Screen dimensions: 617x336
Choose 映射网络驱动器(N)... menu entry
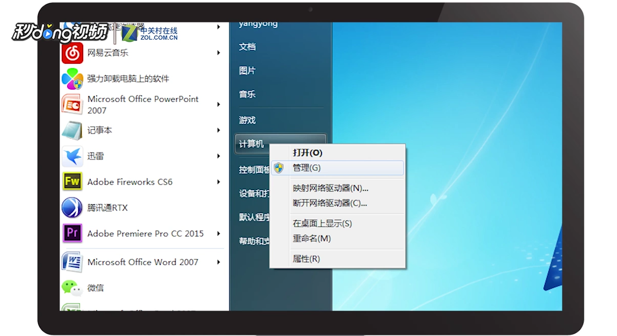[337, 188]
